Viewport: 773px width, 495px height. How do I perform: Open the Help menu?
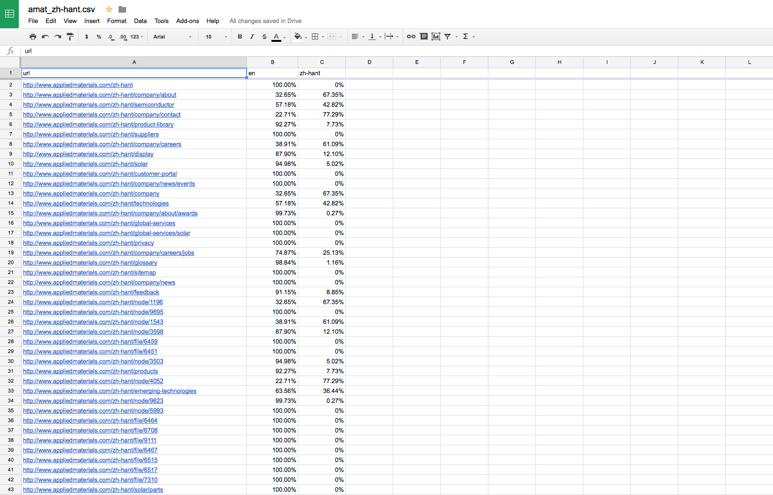213,21
